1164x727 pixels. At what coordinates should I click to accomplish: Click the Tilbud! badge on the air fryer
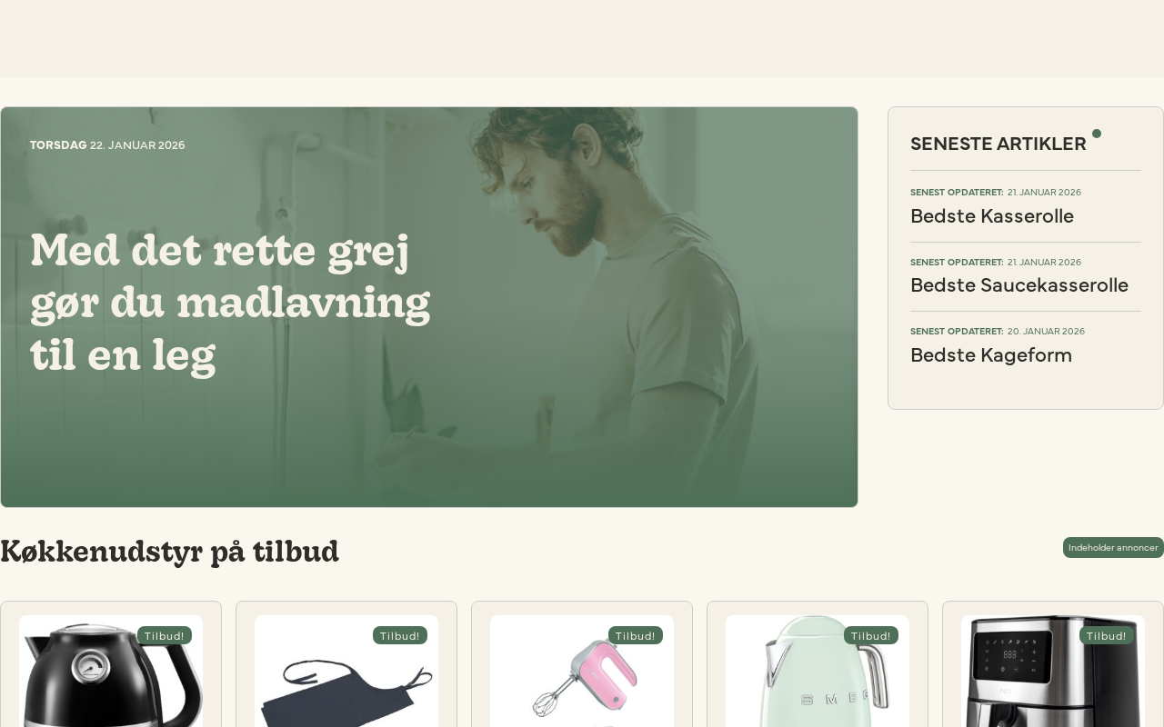[1107, 635]
